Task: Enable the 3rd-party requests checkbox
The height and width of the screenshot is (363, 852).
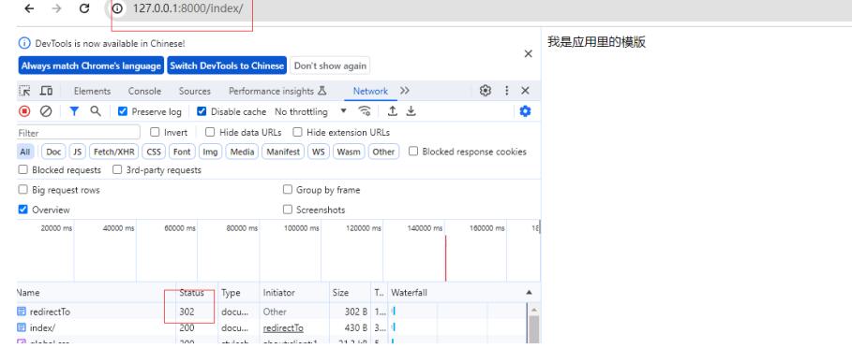Action: (117, 169)
